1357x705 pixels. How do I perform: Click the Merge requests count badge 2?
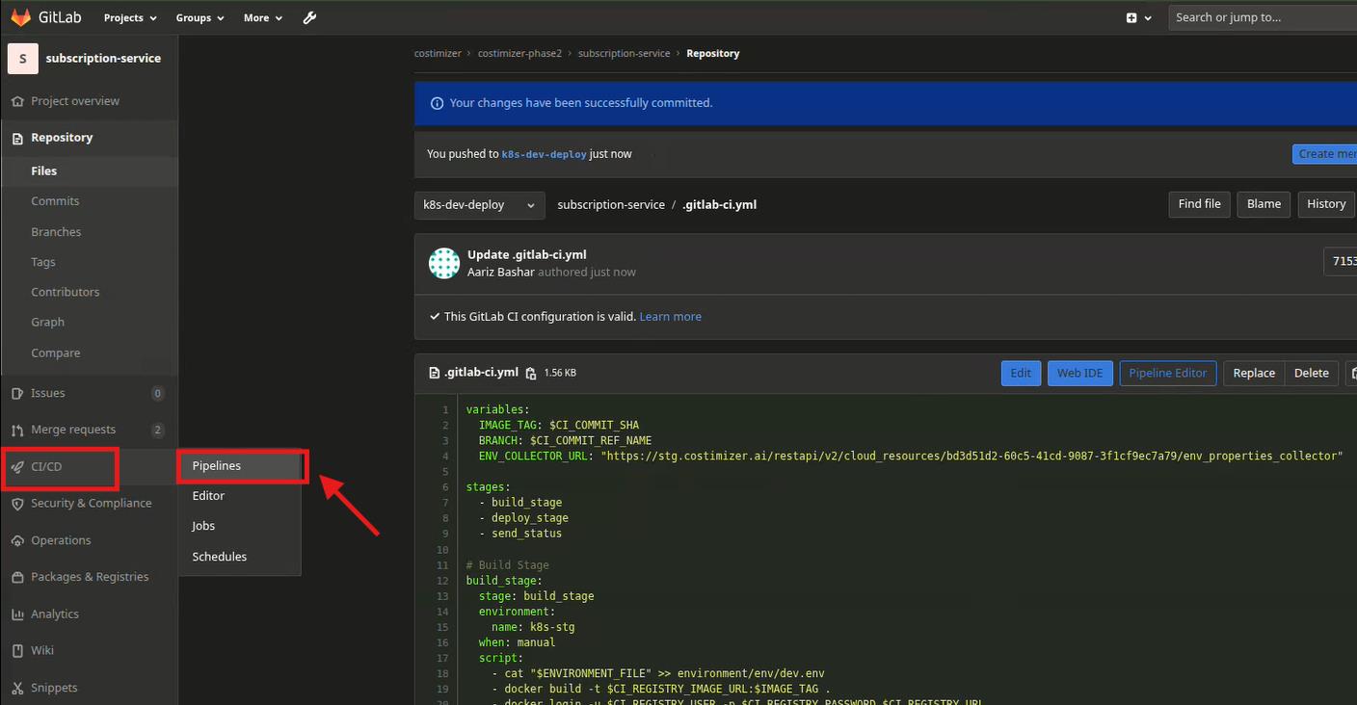pyautogui.click(x=158, y=430)
